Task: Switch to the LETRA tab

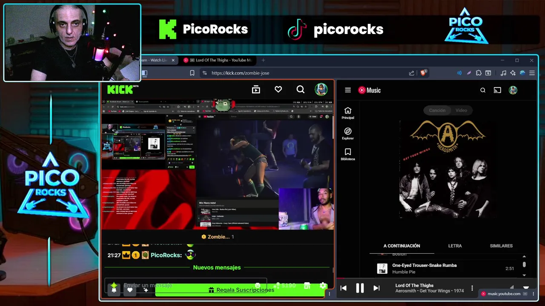Action: pos(455,246)
